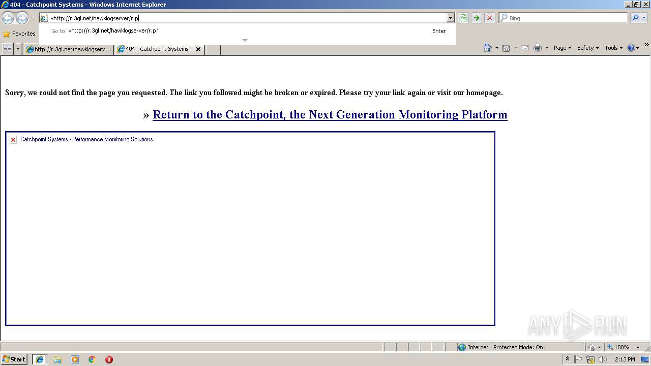Click inside the URL address field
This screenshot has width=651, height=366.
[247, 18]
